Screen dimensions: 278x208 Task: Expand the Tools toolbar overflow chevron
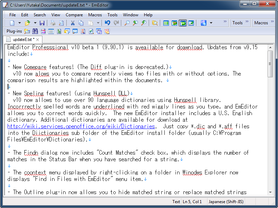pyautogui.click(x=247, y=21)
